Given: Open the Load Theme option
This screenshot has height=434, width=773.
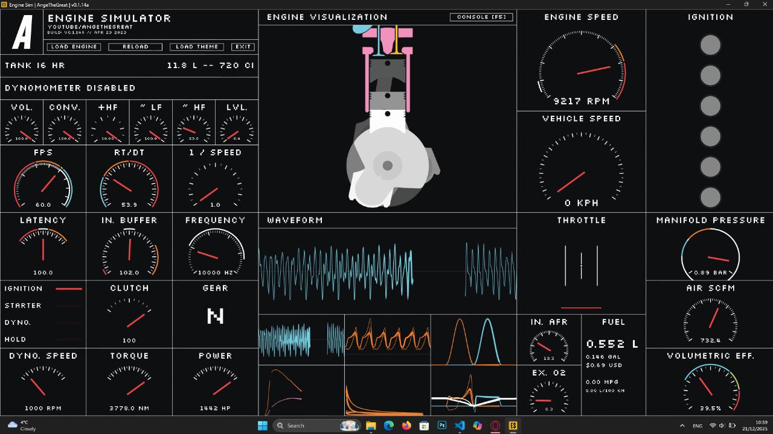Looking at the screenshot, I should (x=197, y=46).
